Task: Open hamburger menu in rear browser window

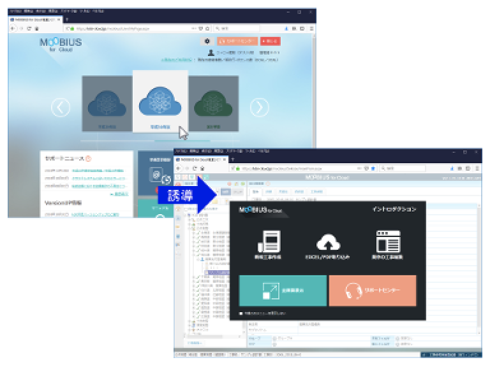Action: [311, 29]
